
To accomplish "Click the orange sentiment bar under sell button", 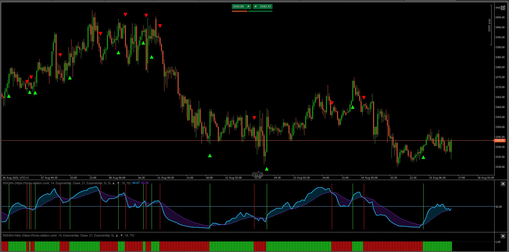I will (240, 11).
